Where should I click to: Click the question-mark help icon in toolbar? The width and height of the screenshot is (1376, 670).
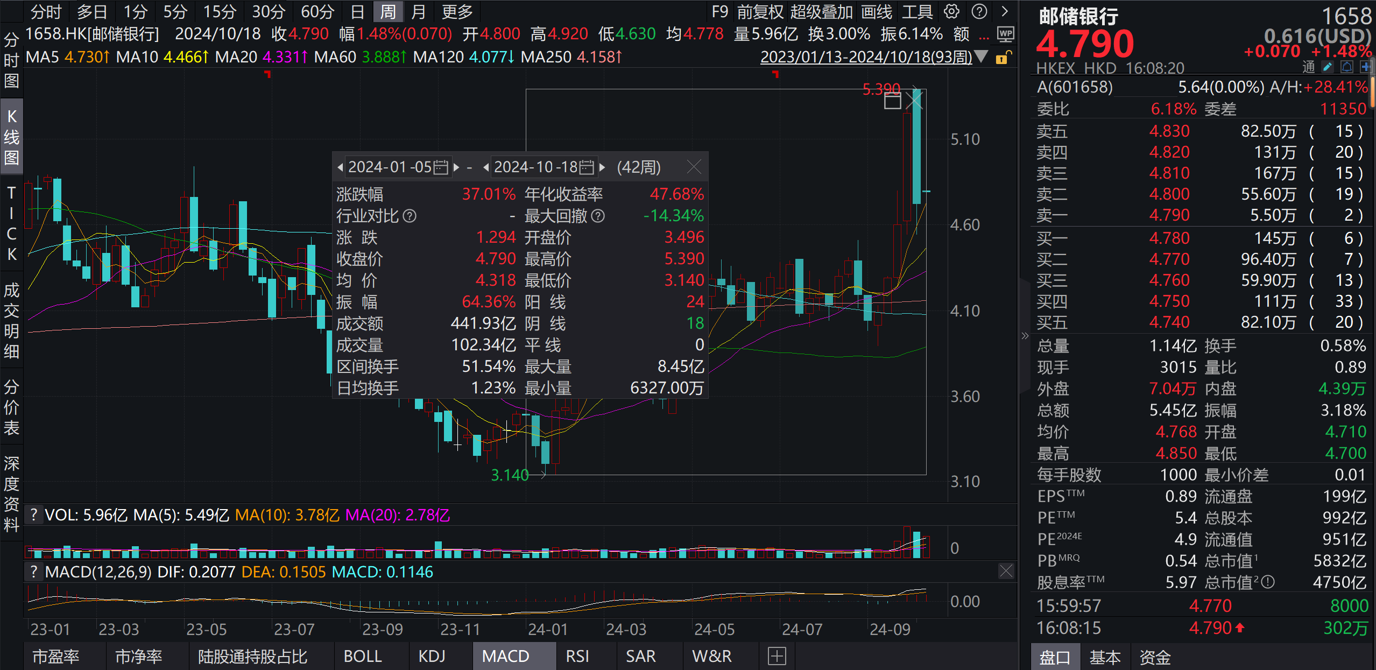tap(979, 11)
